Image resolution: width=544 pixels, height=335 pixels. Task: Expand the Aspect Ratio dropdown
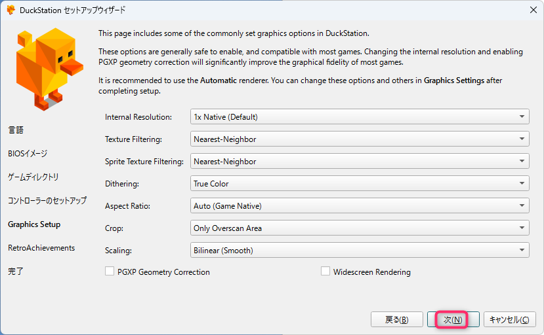359,206
